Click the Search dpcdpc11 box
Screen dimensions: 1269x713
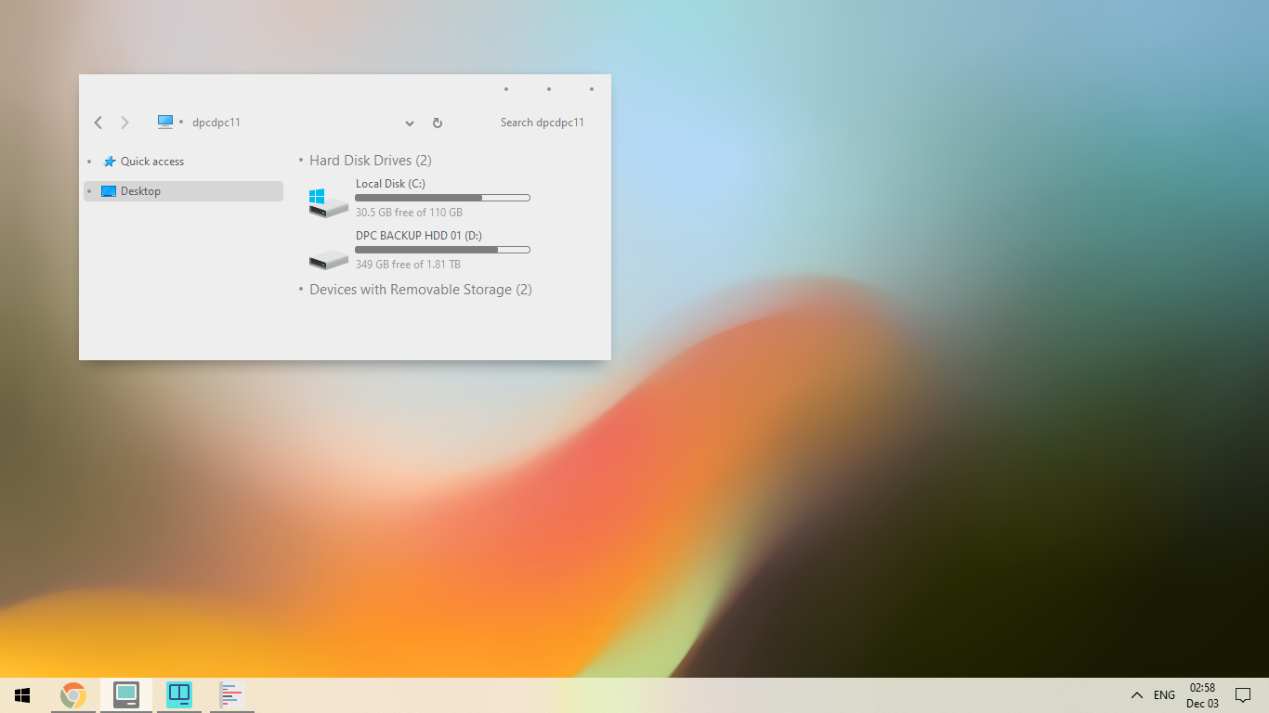pos(543,122)
